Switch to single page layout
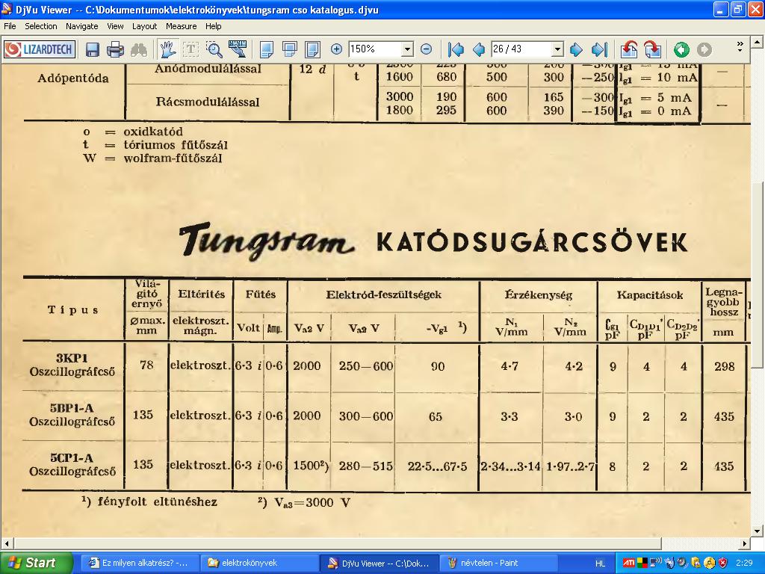This screenshot has width=765, height=574. pos(267,49)
